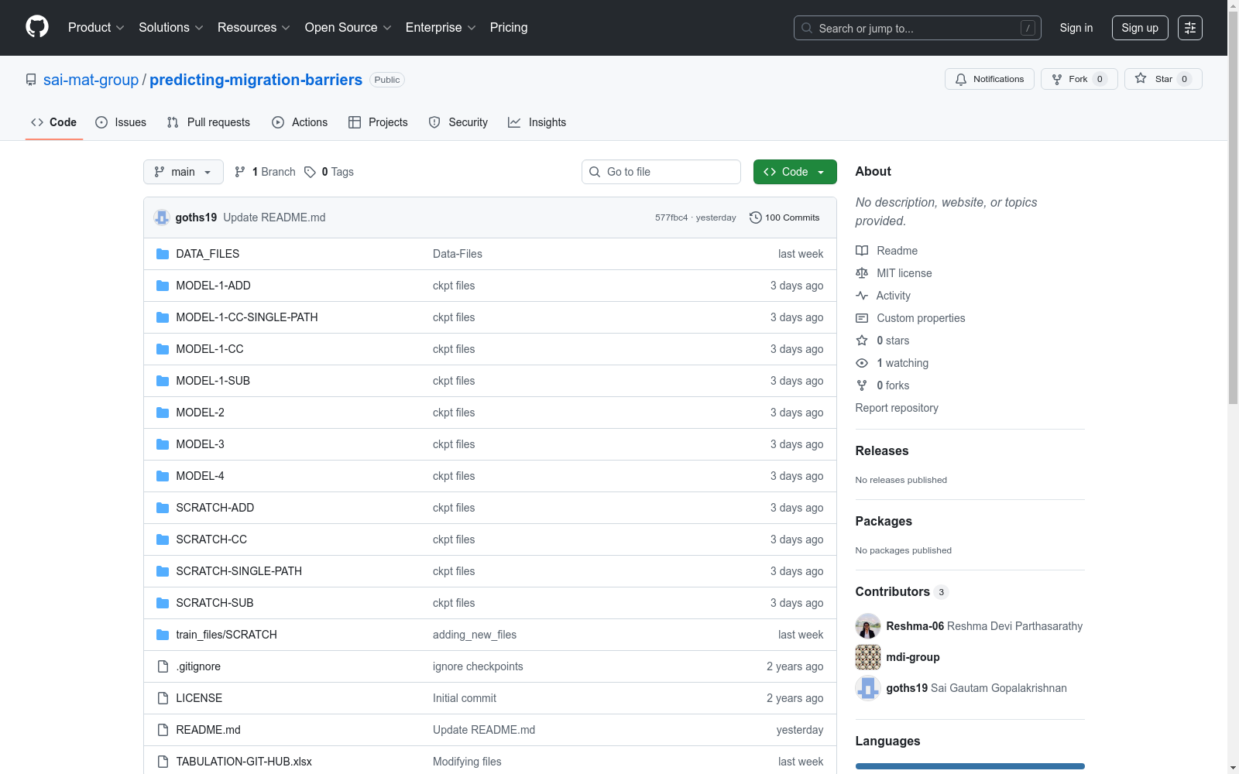Click the Sign up button

click(x=1140, y=28)
